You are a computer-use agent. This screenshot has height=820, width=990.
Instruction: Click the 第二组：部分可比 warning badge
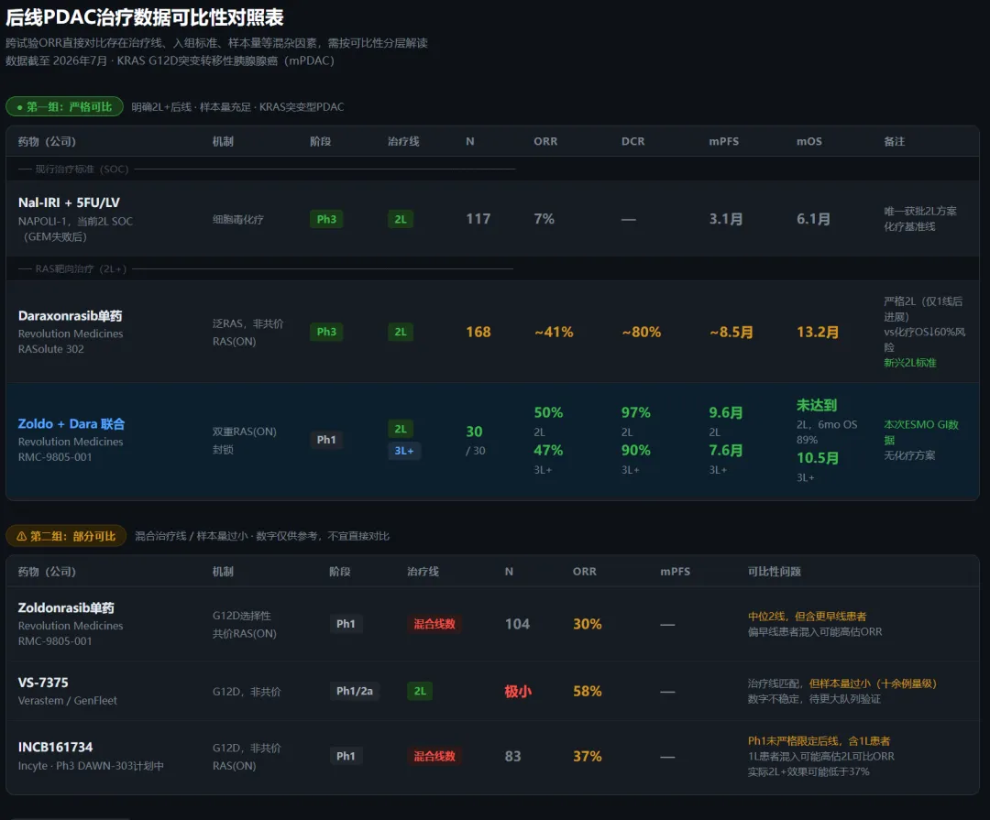66,536
